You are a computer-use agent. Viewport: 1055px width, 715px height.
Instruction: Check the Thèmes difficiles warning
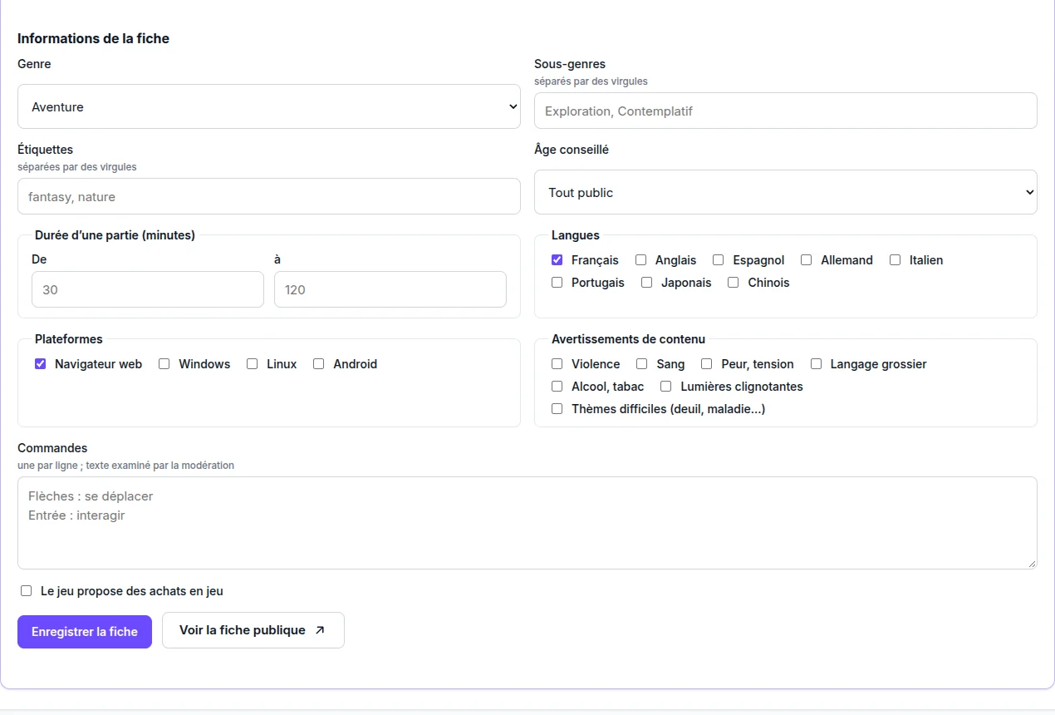point(557,409)
